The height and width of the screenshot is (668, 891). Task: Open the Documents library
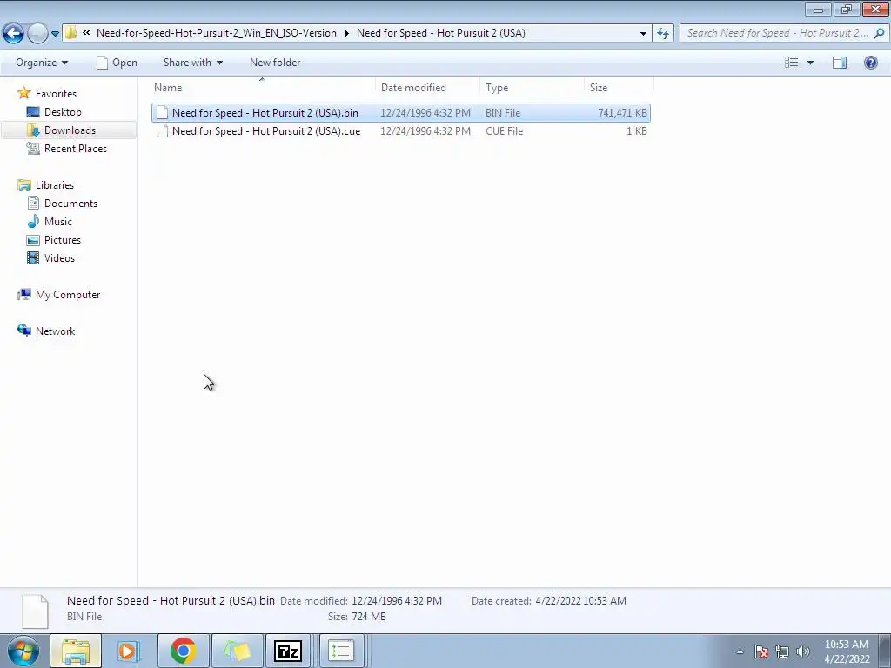(x=70, y=204)
